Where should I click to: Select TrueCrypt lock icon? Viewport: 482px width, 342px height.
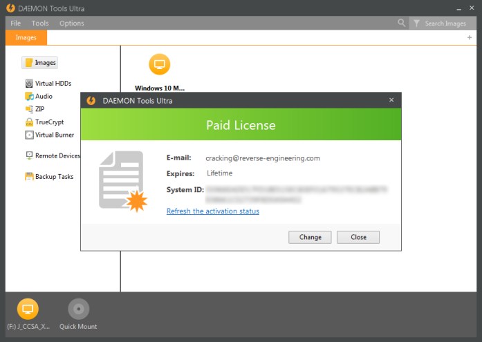29,122
